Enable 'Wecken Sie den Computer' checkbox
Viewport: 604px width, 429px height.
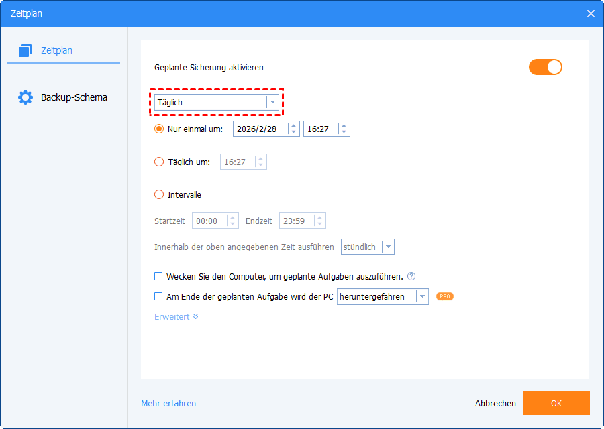click(159, 276)
